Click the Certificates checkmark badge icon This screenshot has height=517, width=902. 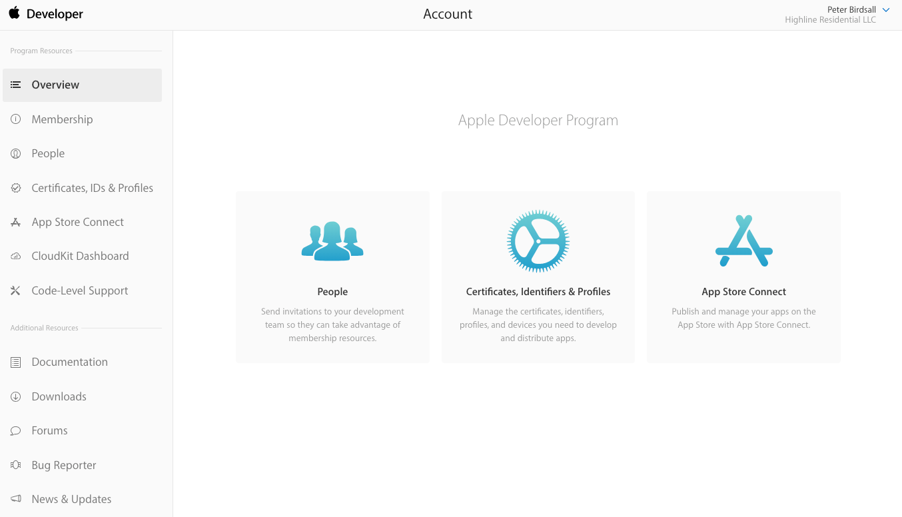tap(16, 188)
